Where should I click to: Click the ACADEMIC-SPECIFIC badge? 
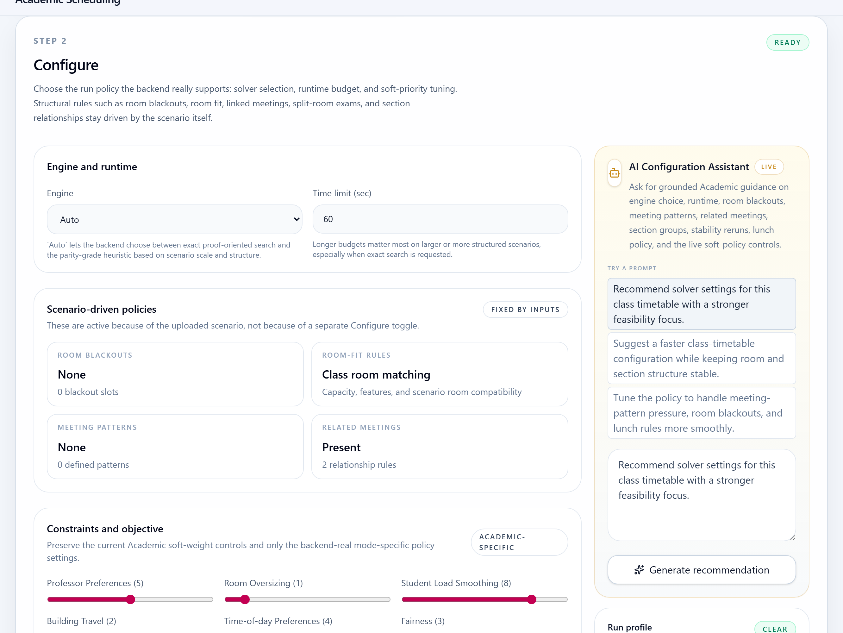pos(520,542)
